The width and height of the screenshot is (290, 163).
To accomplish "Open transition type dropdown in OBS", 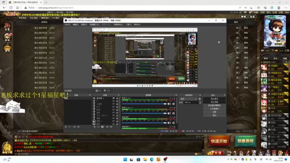I will [x=188, y=99].
